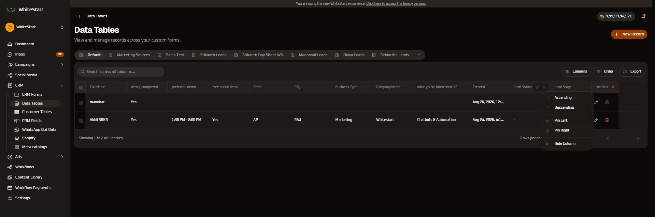The height and width of the screenshot is (217, 655).
Task: Edit the Akhil SRKR record with pencil icon
Action: (x=596, y=120)
